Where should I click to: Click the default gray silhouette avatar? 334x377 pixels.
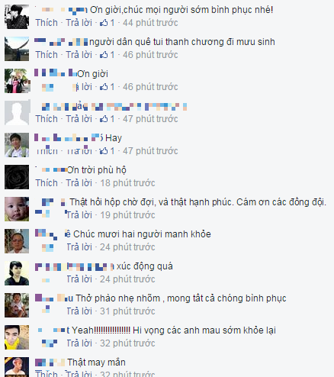pyautogui.click(x=17, y=113)
